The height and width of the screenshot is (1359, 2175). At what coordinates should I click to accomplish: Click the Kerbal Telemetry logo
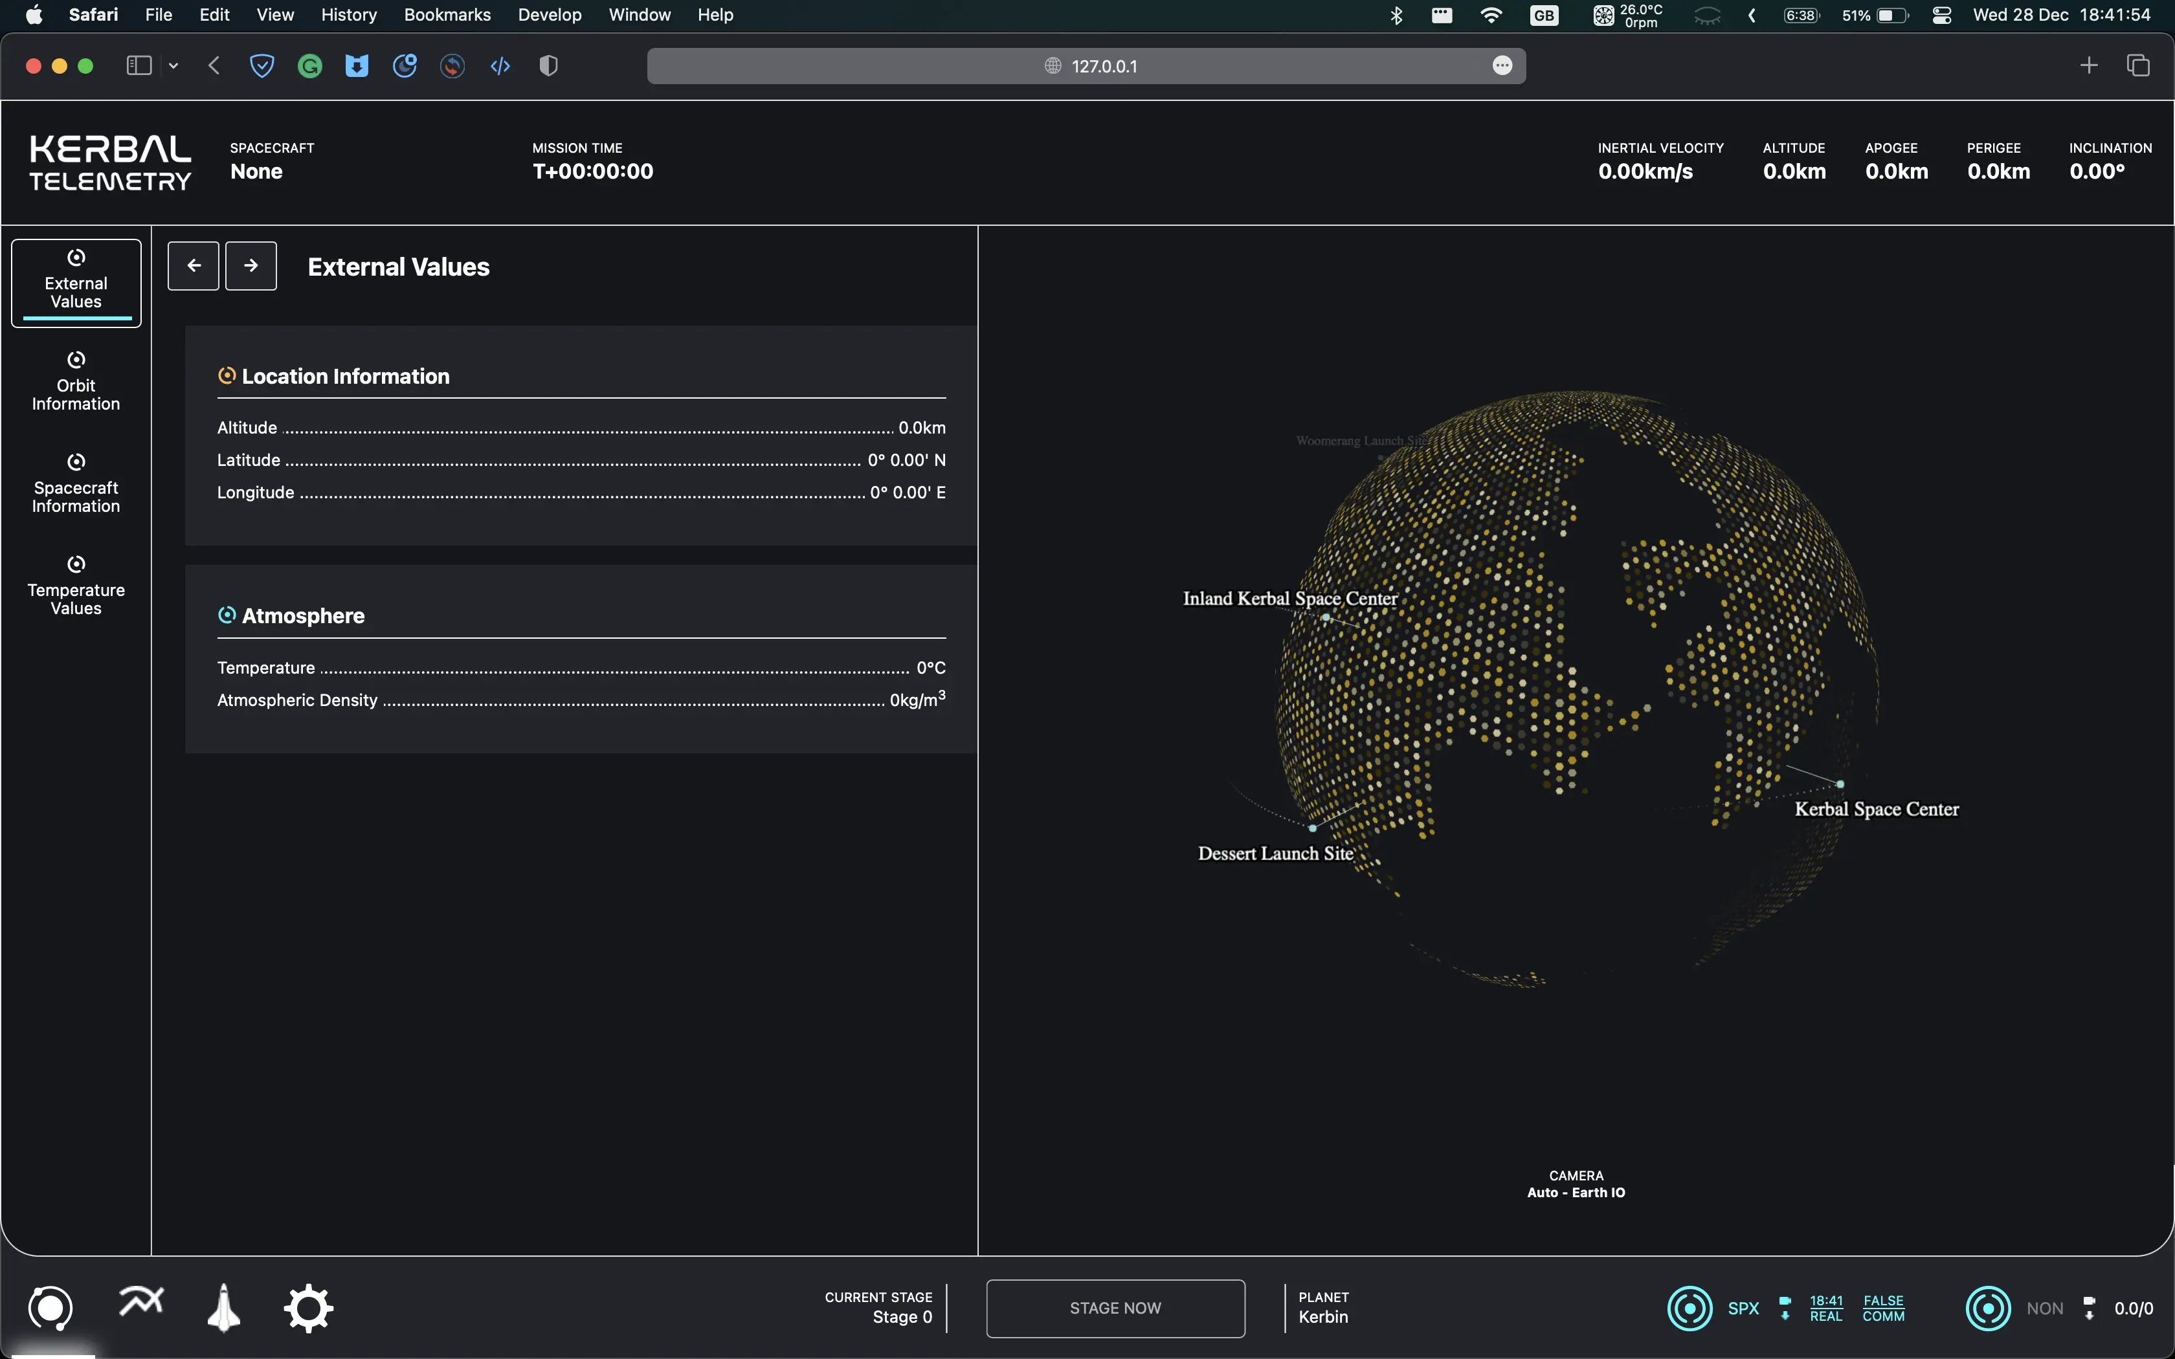click(x=109, y=162)
